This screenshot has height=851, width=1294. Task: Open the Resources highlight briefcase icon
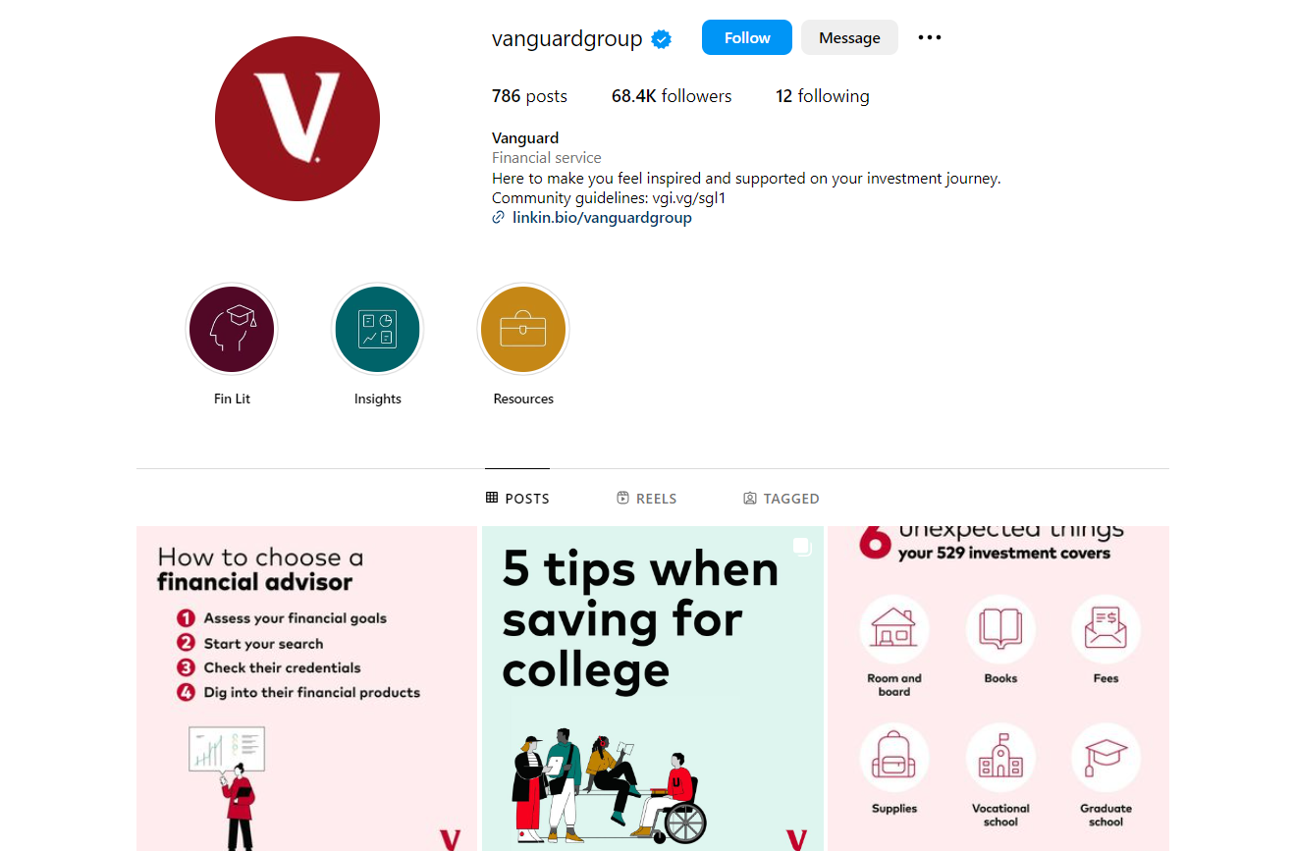click(x=523, y=330)
